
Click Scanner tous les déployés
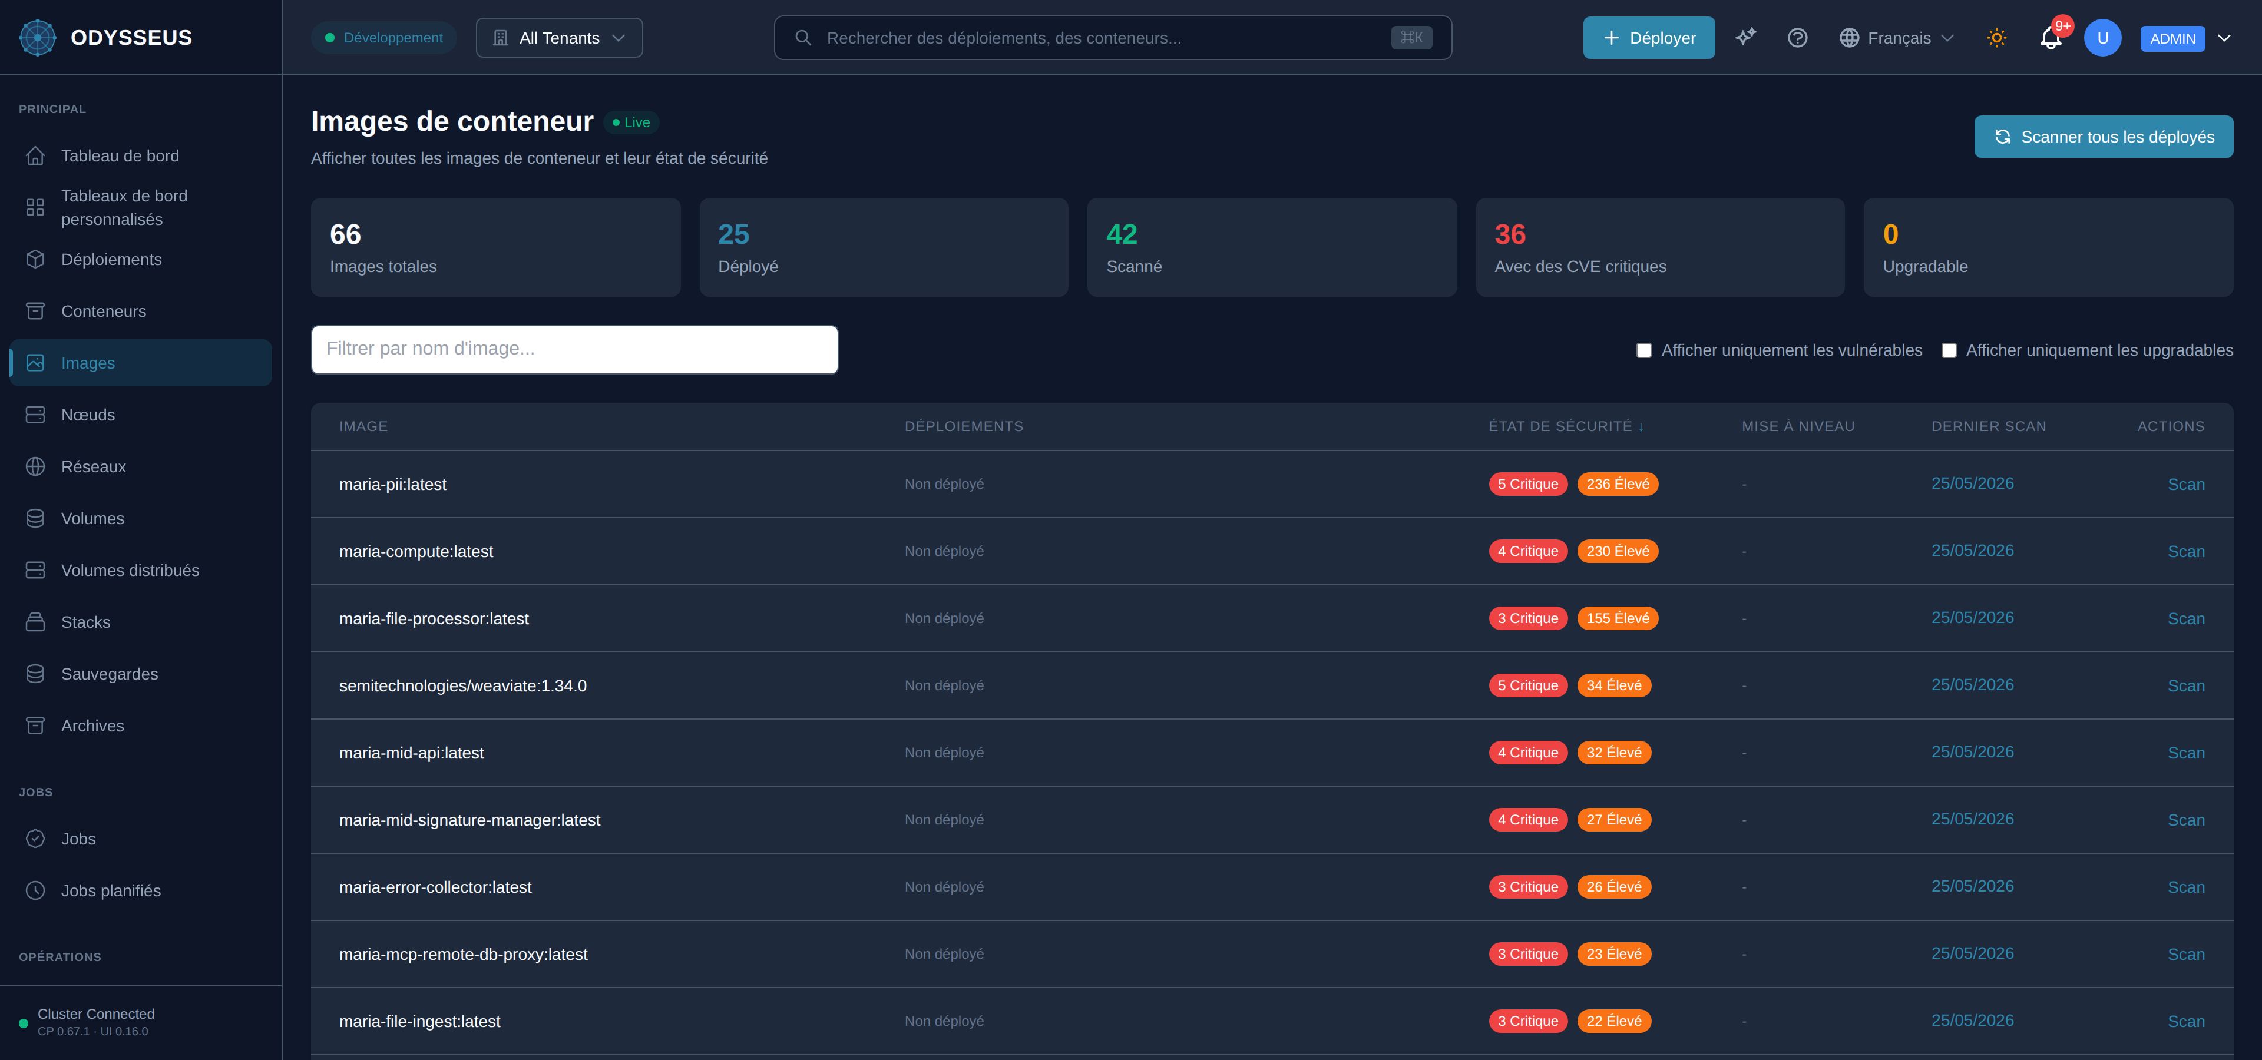point(2103,137)
